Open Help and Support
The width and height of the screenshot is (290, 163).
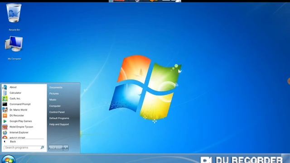59,125
